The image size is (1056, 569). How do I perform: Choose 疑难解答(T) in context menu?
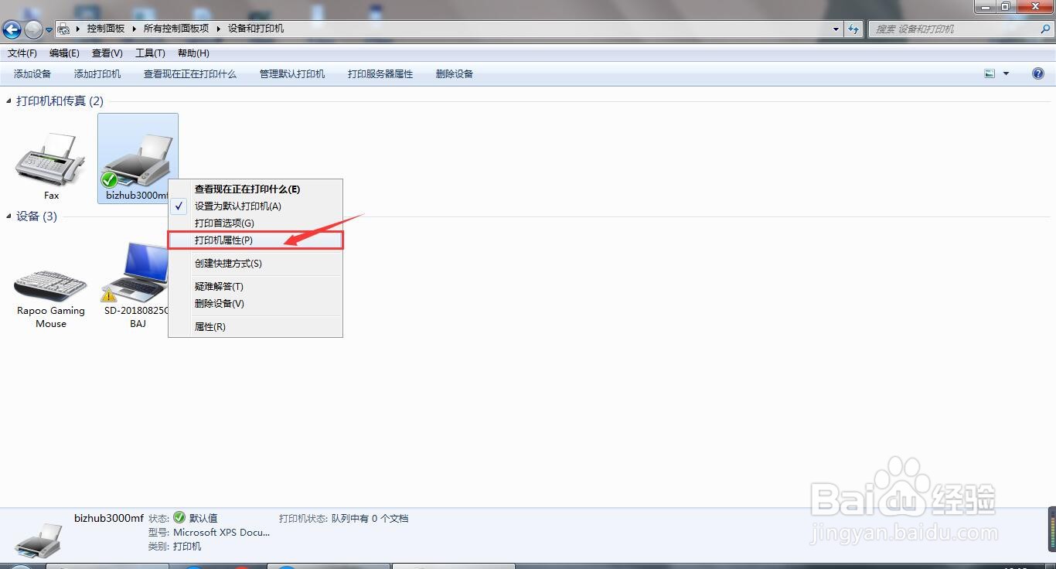pos(256,287)
